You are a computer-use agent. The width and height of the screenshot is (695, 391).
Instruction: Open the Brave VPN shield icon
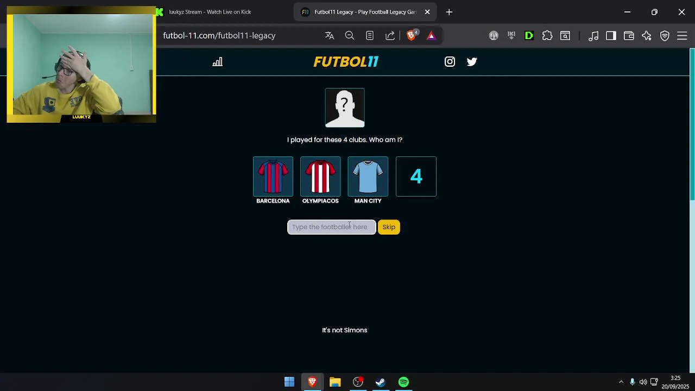pos(665,36)
